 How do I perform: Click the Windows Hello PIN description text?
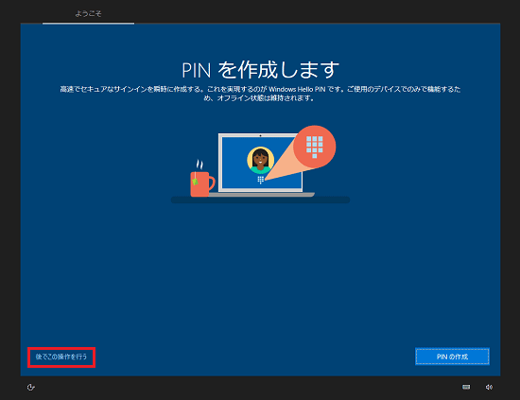260,94
